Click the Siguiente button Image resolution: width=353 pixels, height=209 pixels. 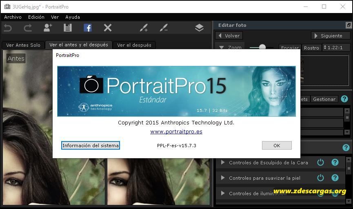331,36
